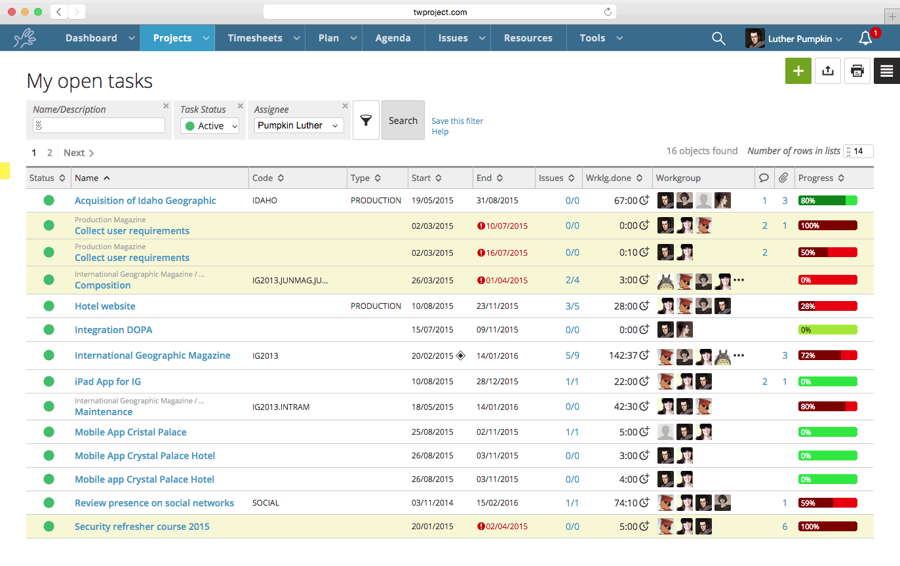Click the green plus add task button
Viewport: 900px width, 566px height.
coord(798,71)
